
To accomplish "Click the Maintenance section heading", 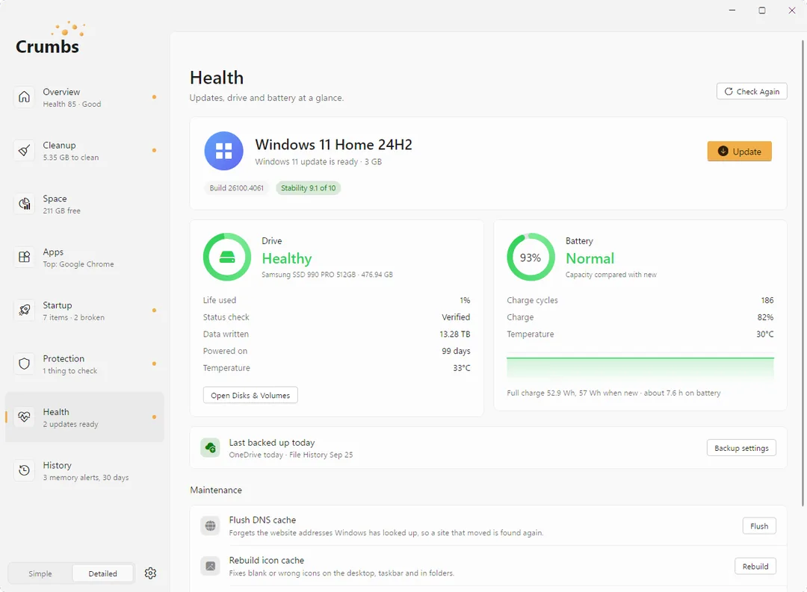I will [216, 490].
